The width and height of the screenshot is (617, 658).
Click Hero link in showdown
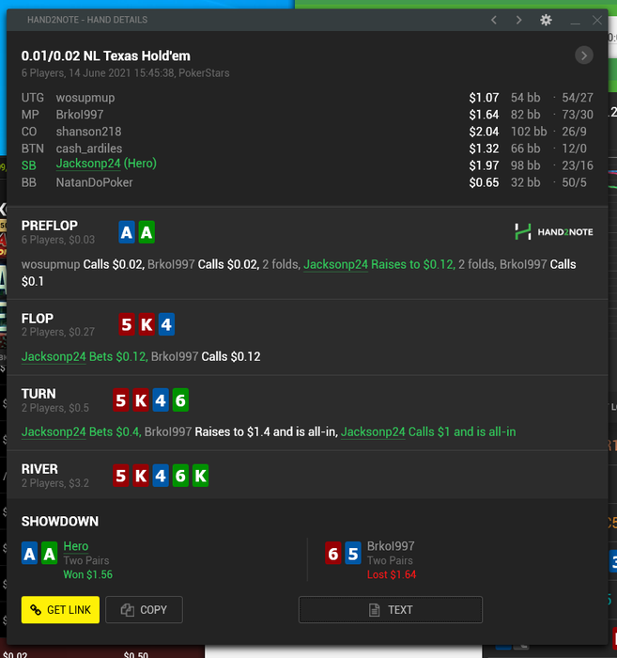(76, 546)
